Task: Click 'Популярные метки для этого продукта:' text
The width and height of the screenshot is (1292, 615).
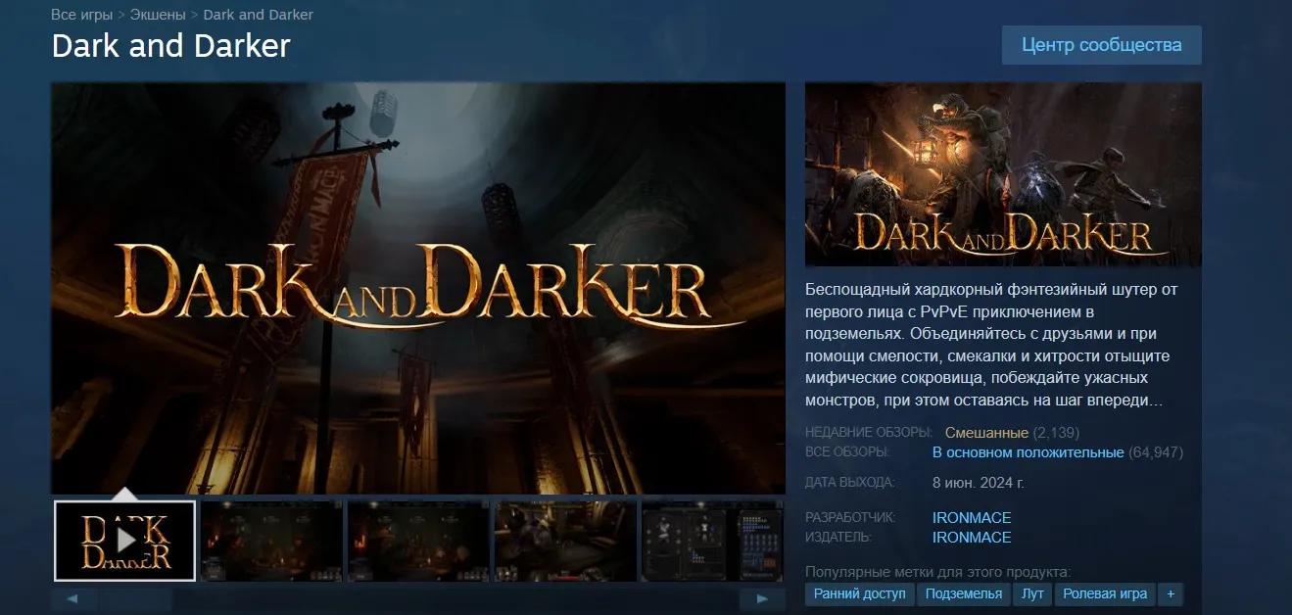Action: pos(937,571)
